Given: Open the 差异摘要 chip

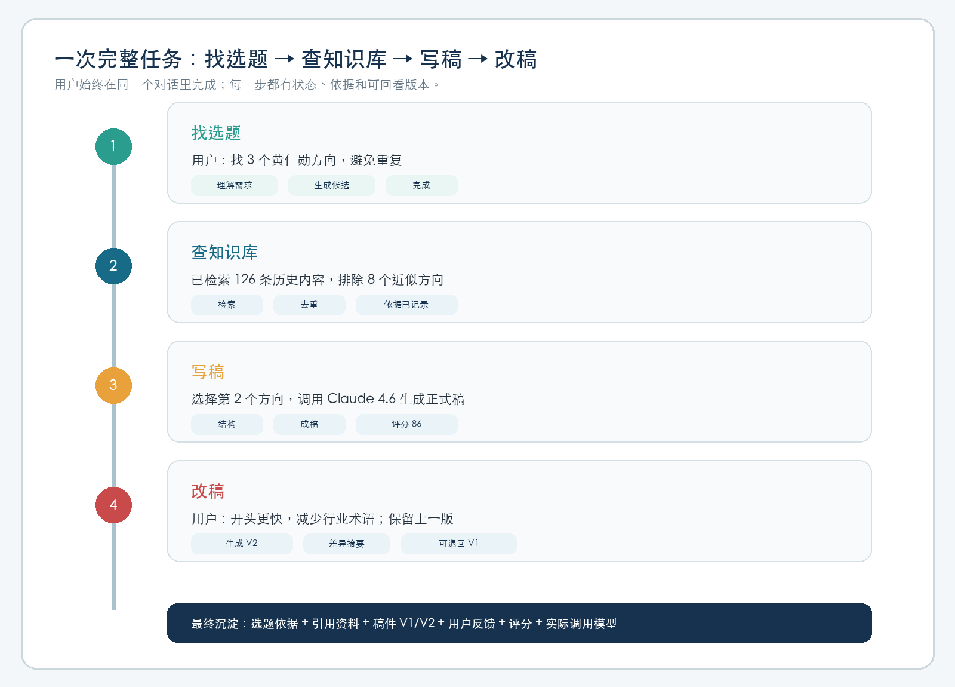Looking at the screenshot, I should (x=347, y=544).
